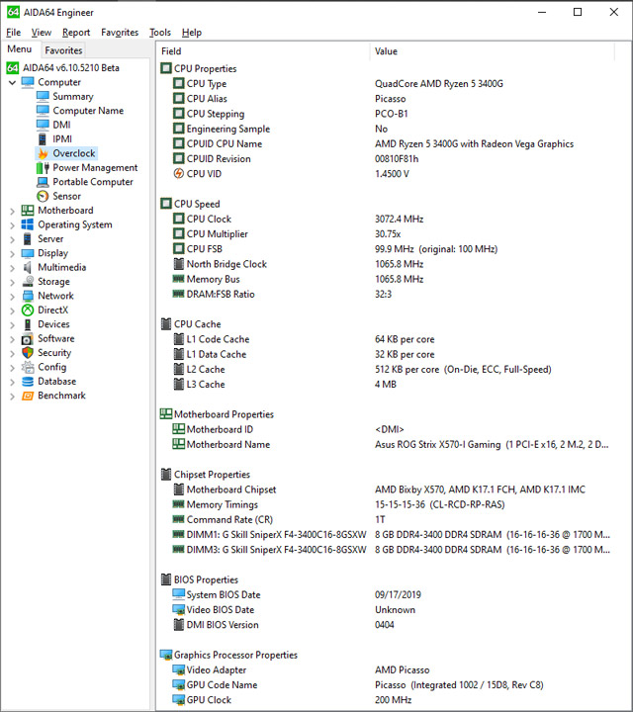The height and width of the screenshot is (712, 633).
Task: Open the File menu
Action: (14, 33)
